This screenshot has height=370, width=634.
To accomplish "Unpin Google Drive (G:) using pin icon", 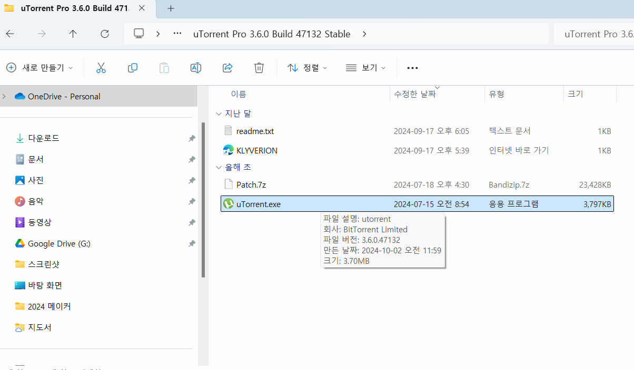I will pos(192,243).
